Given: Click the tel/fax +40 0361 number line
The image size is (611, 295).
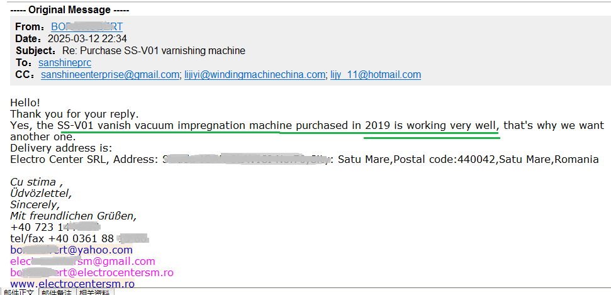Looking at the screenshot, I should click(x=79, y=238).
